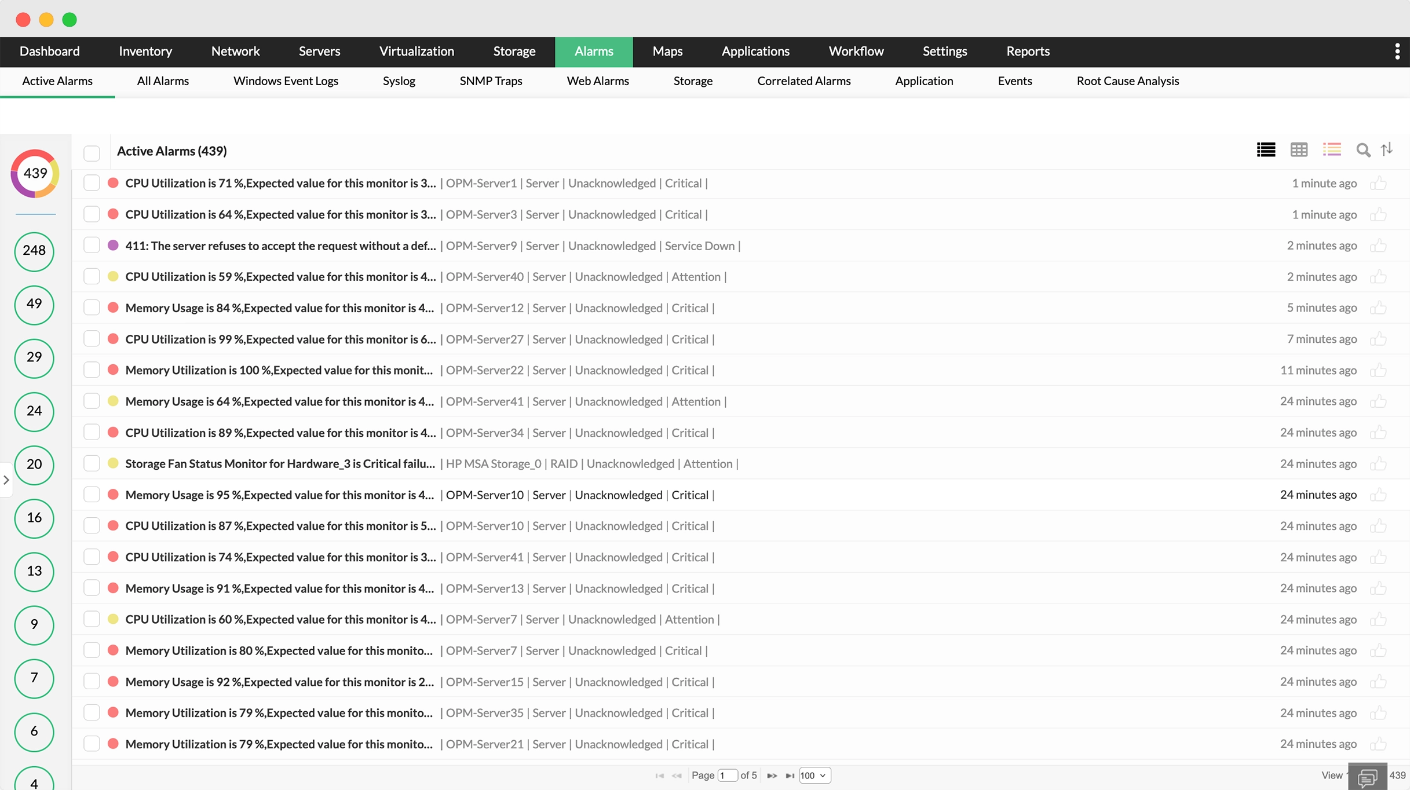The height and width of the screenshot is (790, 1410).
Task: Acknowledge the OPM-Server1 alarm via its thumbs-up icon
Action: [x=1378, y=184]
